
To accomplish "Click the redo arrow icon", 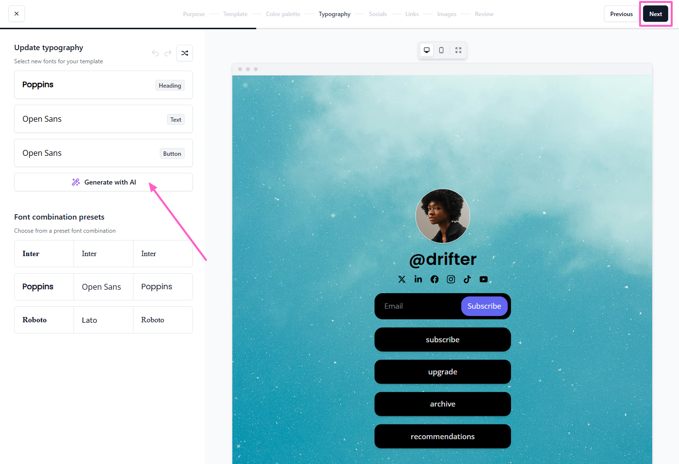I will tap(168, 53).
